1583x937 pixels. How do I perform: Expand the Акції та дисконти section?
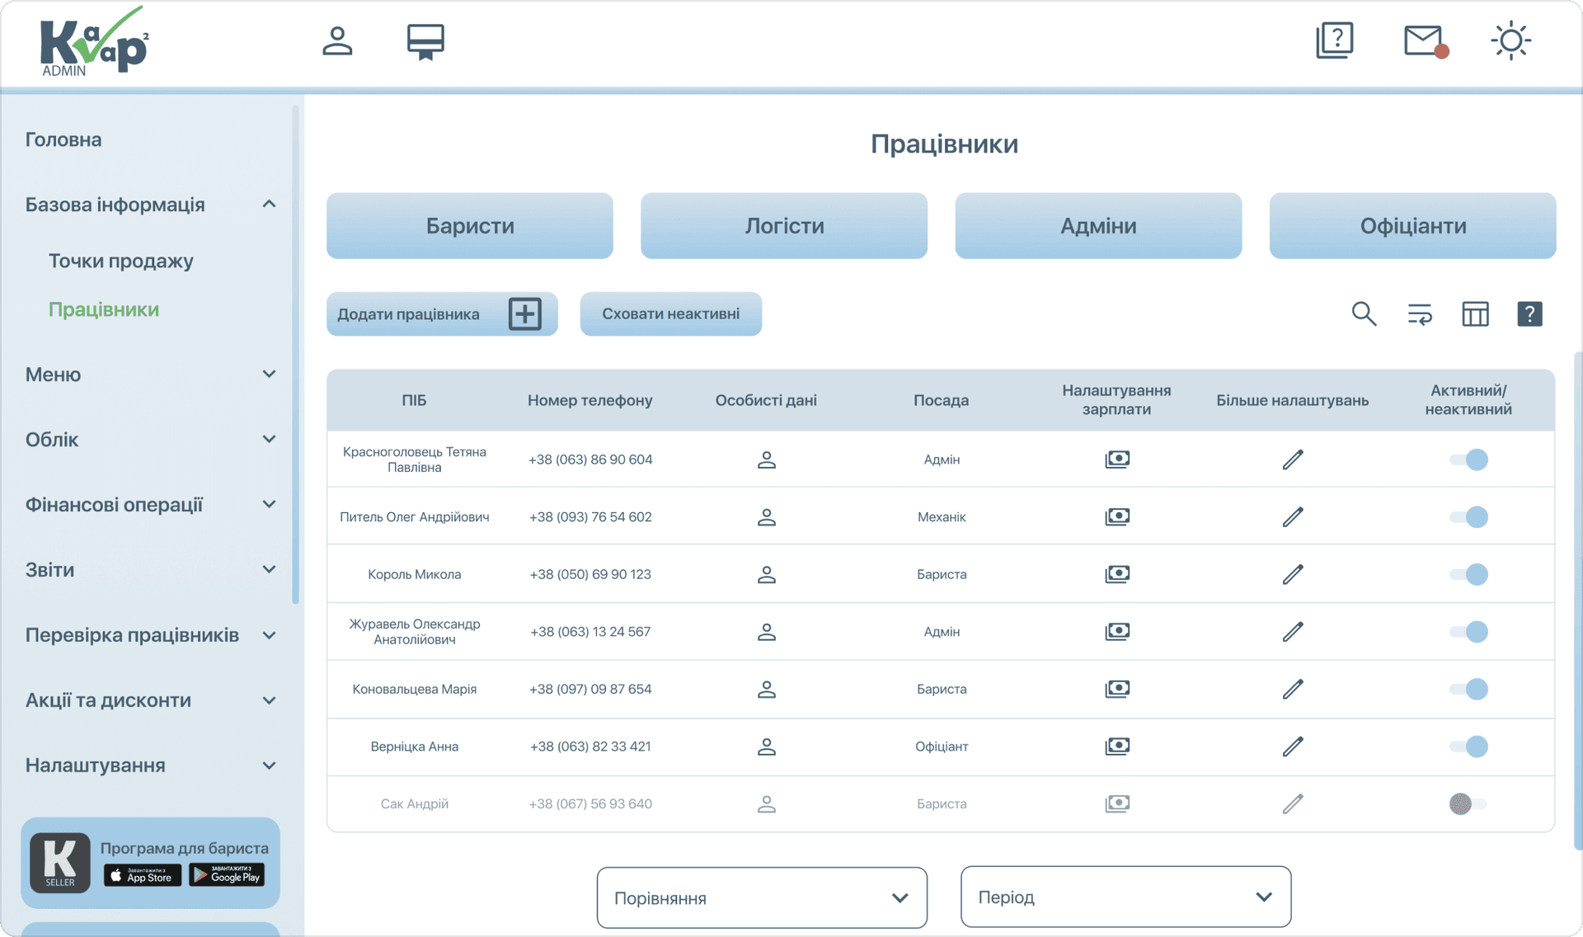[269, 700]
